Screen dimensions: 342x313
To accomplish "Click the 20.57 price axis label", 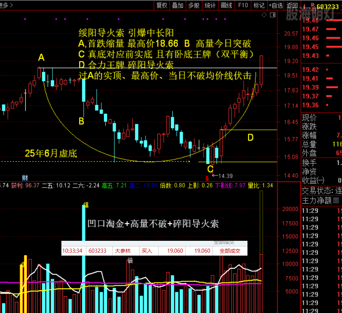I will coord(291,33).
